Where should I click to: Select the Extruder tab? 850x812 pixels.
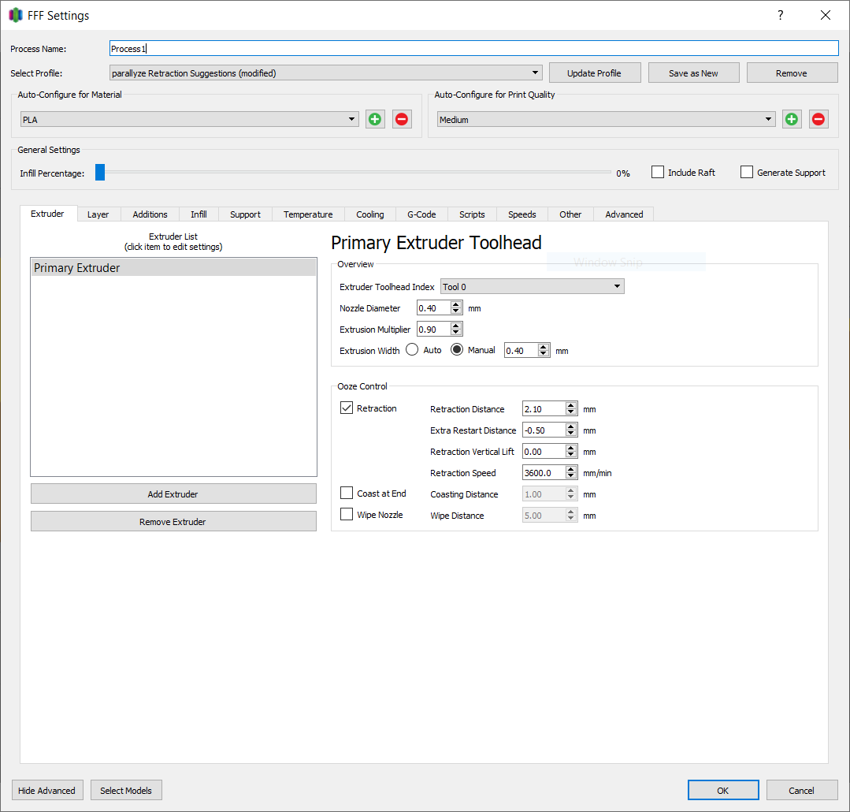coord(48,214)
